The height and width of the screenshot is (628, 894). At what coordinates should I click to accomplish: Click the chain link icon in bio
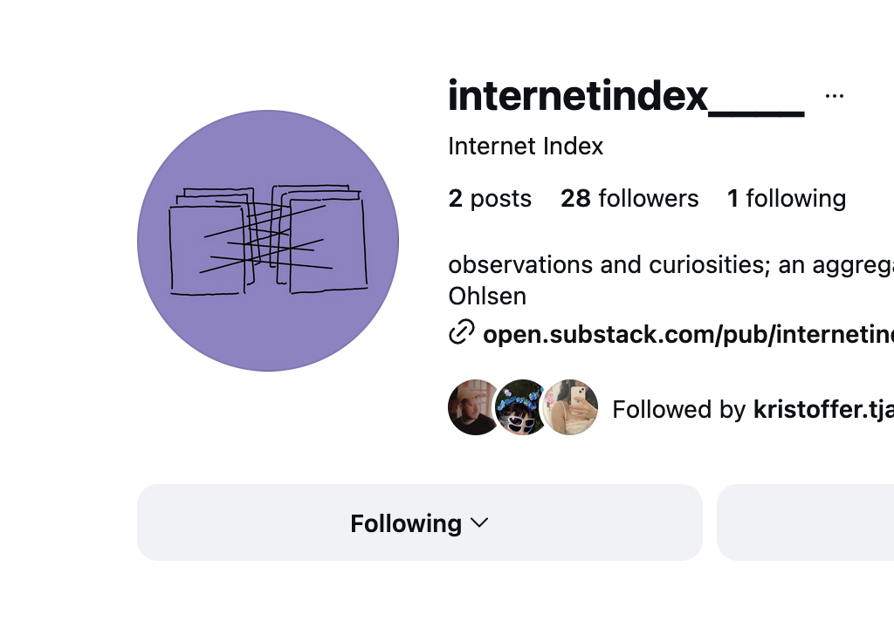coord(461,332)
